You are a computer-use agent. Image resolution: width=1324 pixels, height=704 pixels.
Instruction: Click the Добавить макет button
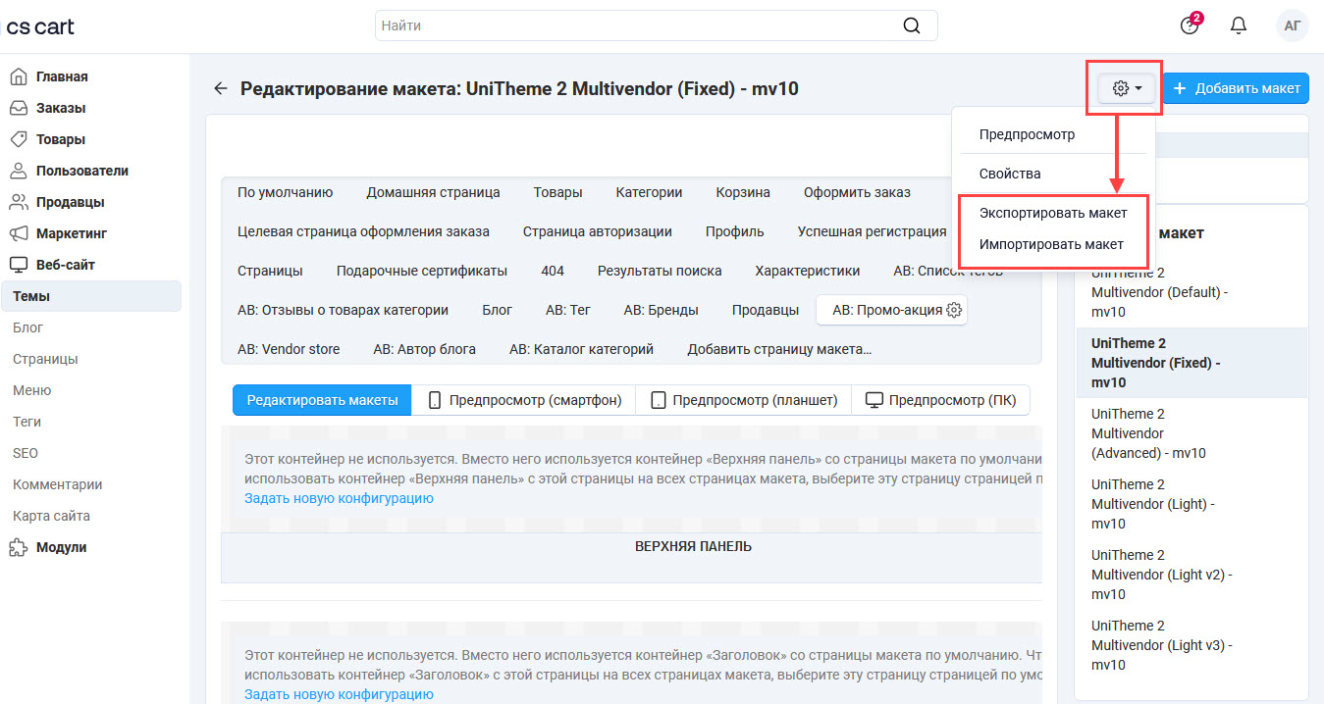pos(1236,87)
